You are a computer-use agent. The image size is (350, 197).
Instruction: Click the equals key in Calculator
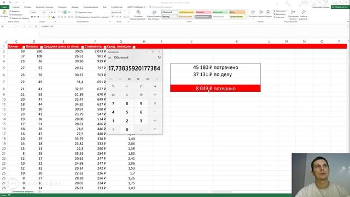click(155, 129)
